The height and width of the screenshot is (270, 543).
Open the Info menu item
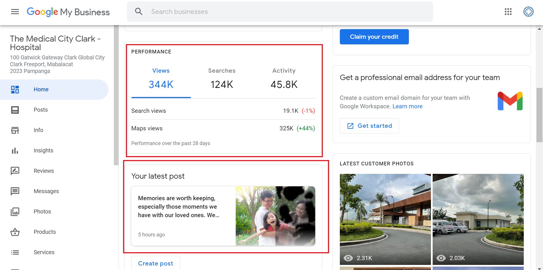pyautogui.click(x=38, y=130)
